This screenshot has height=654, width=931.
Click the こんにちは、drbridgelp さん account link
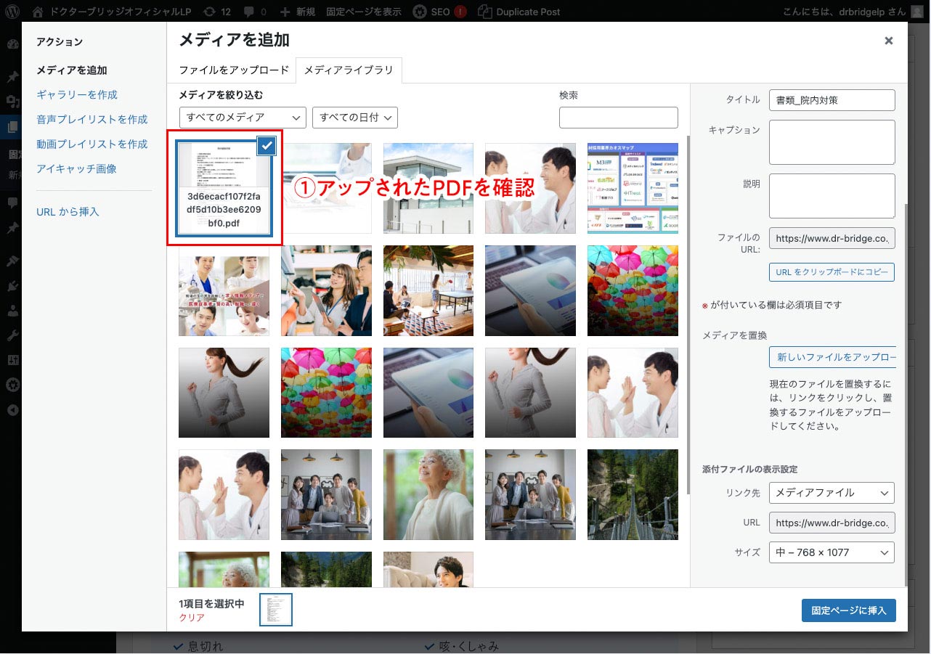point(853,12)
